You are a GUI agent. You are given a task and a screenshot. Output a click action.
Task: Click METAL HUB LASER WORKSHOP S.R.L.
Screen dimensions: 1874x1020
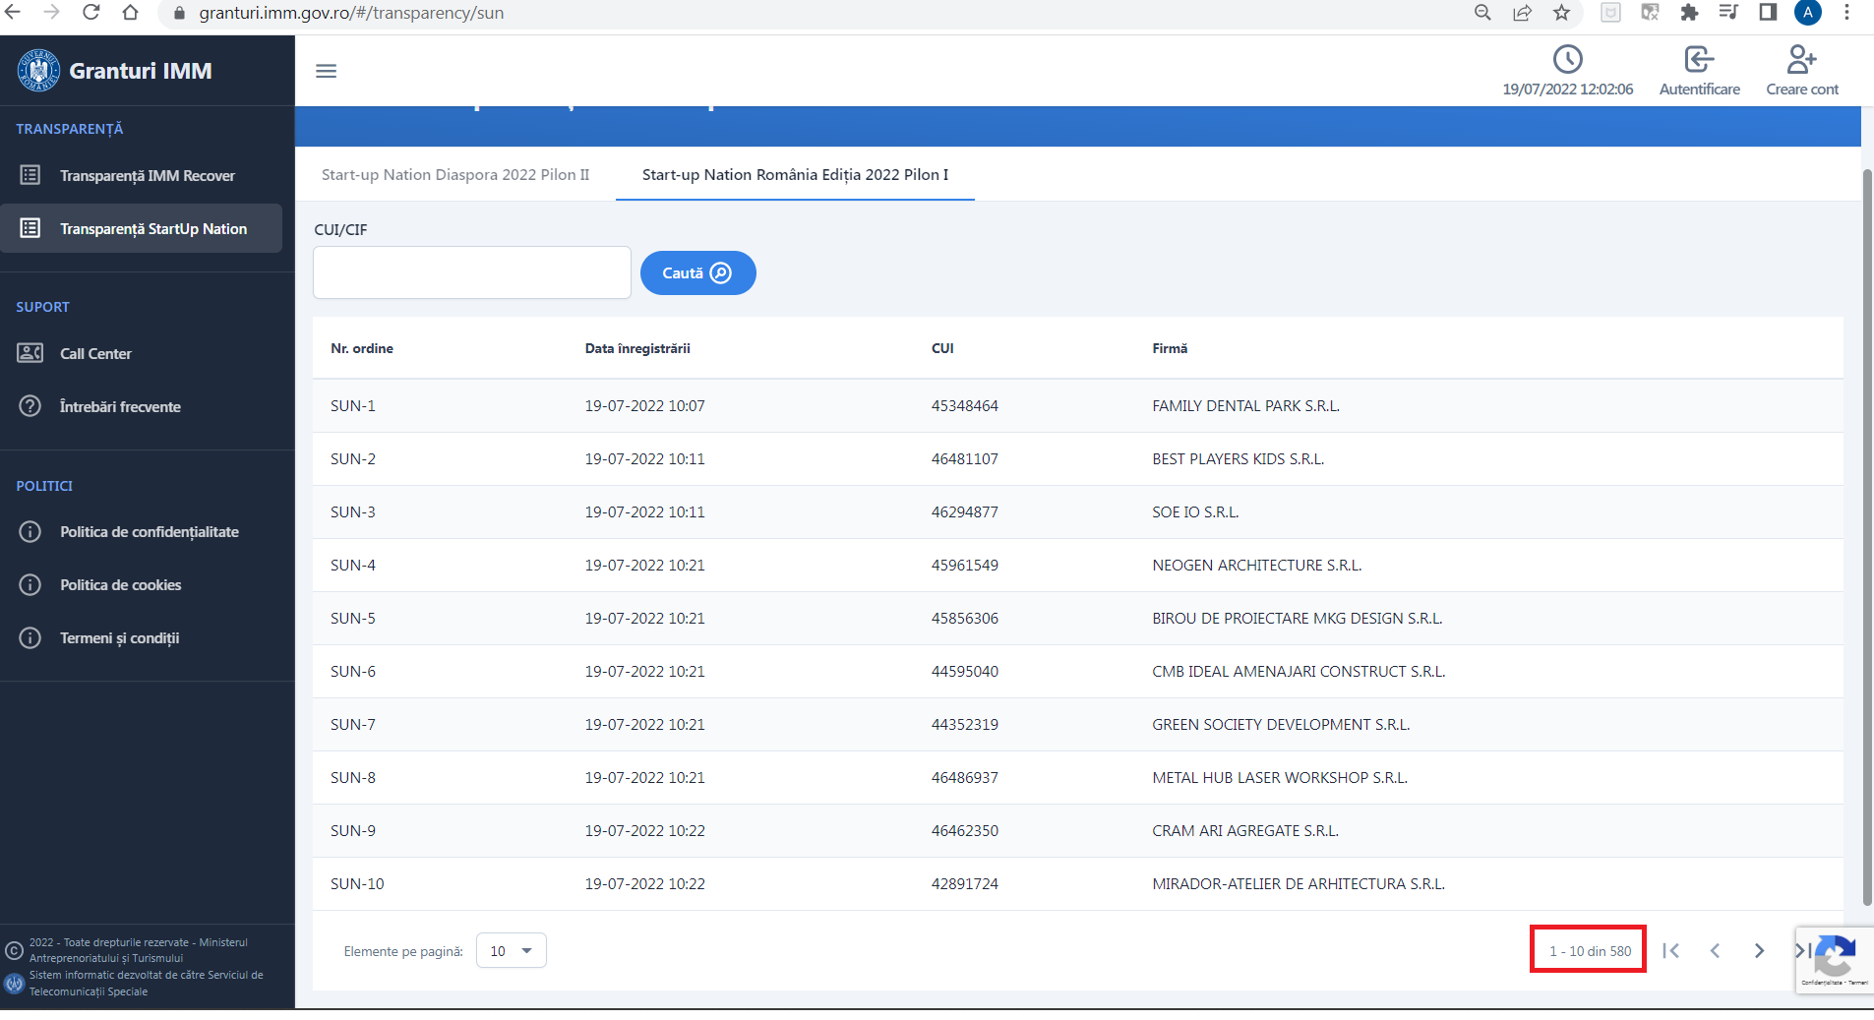[1280, 777]
